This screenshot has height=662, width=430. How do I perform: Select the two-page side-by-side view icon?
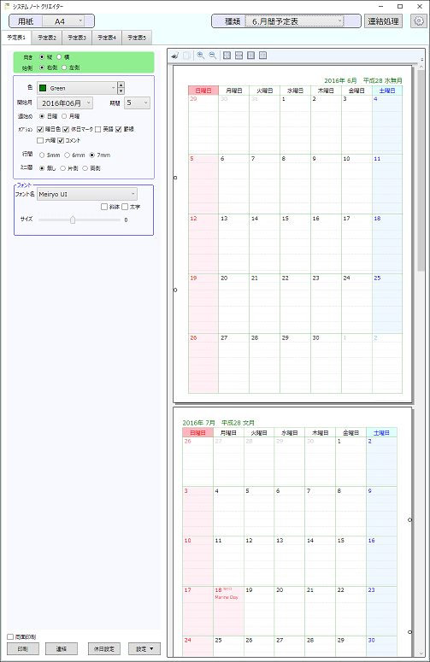pos(262,56)
